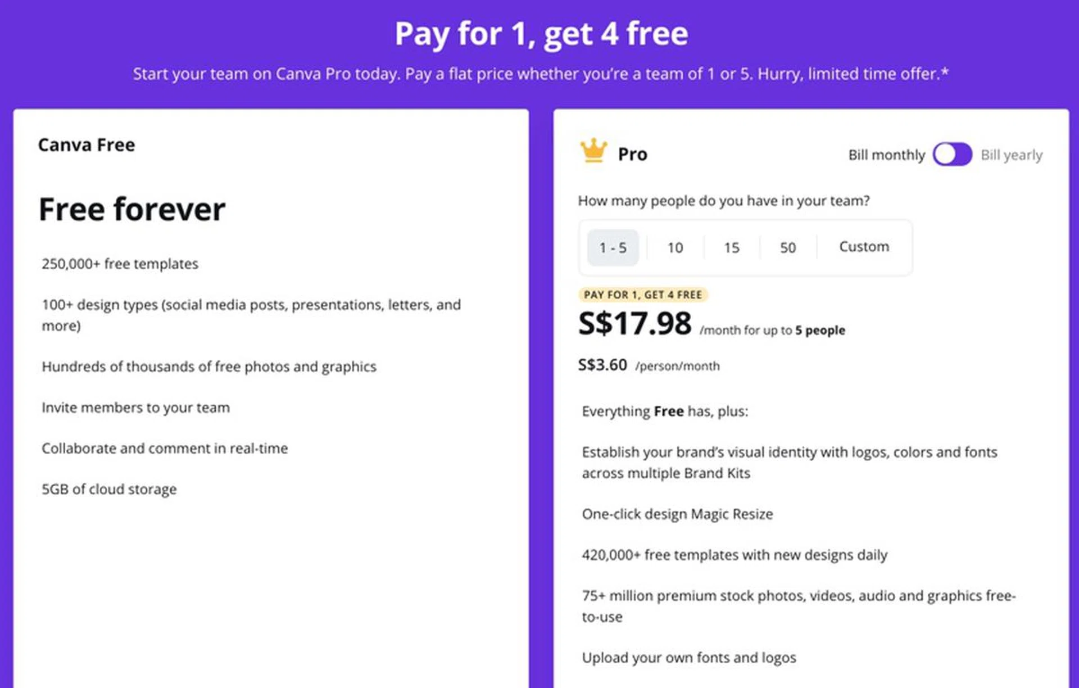
Task: Open the Custom team size option
Action: 864,247
